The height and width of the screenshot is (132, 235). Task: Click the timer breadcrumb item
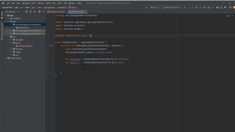pos(72,7)
